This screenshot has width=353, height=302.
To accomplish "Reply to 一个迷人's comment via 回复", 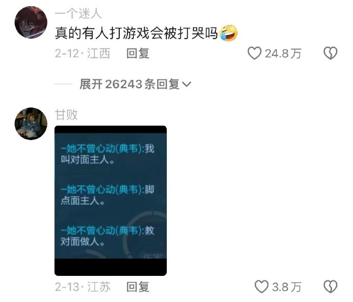I will [138, 54].
